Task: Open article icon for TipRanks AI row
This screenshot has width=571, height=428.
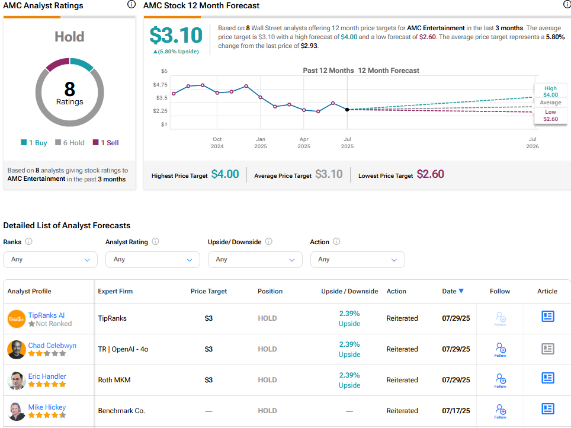Action: pos(548,317)
